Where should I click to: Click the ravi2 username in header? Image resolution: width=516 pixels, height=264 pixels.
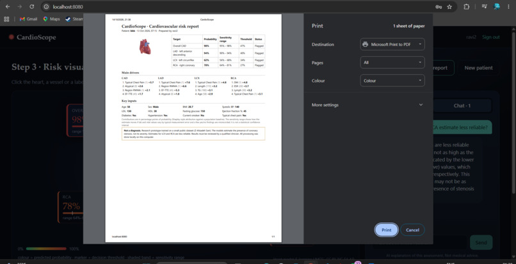point(472,37)
